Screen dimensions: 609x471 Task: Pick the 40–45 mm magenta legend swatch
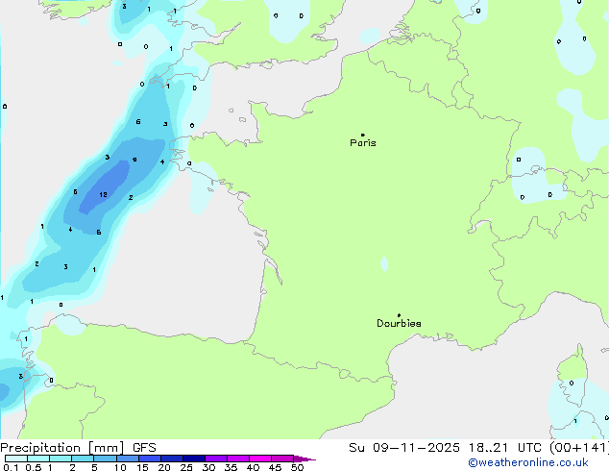click(260, 459)
